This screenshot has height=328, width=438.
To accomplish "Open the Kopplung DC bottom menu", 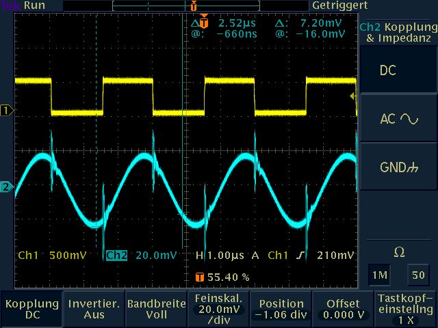I will click(31, 309).
